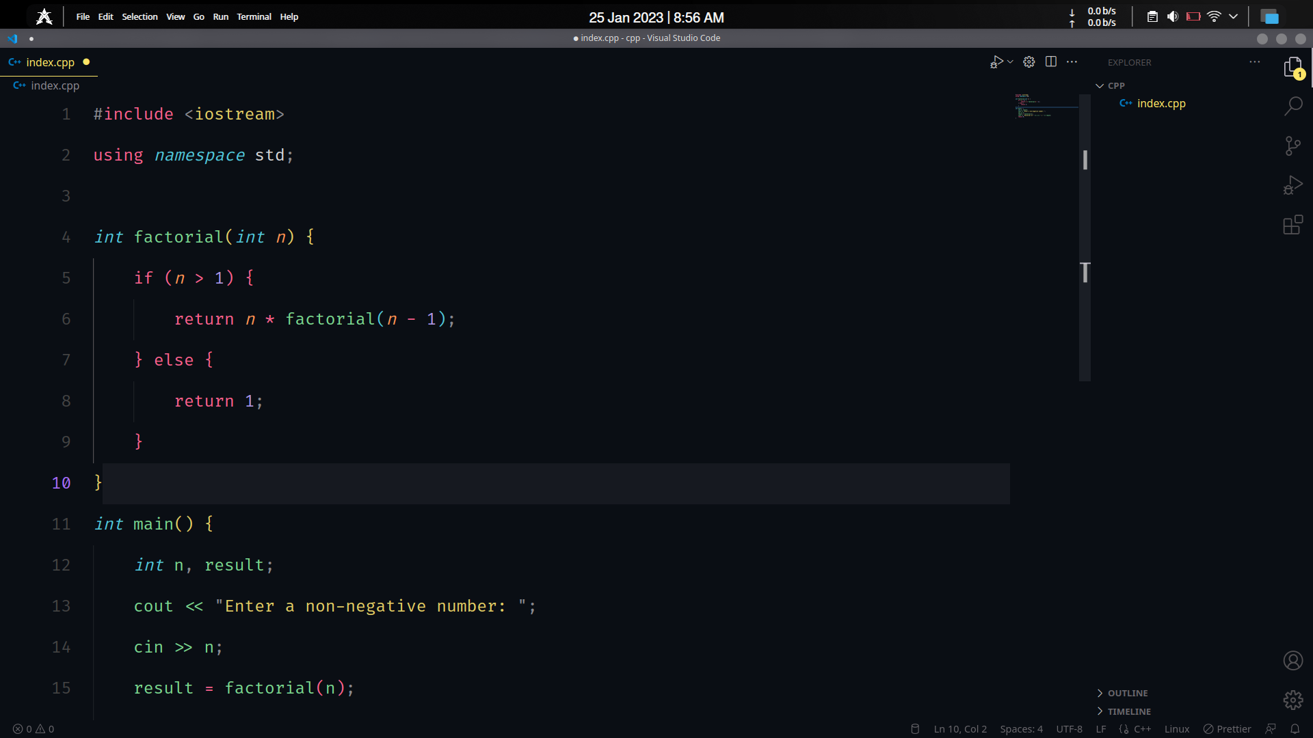Select the index.cpp editor tab
Viewport: 1313px width, 738px height.
pos(49,62)
